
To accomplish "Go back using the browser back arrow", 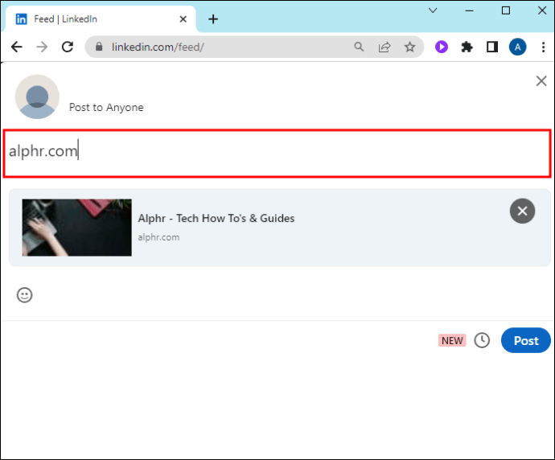I will coord(16,47).
